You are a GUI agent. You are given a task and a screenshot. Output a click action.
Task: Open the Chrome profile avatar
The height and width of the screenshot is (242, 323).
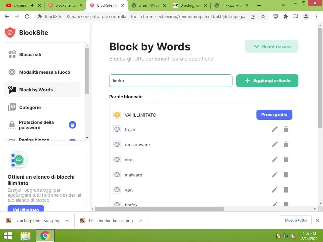tap(306, 16)
